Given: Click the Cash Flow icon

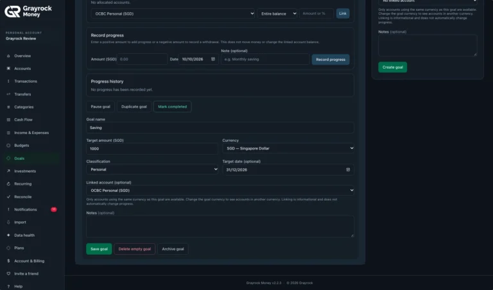Looking at the screenshot, I should (8, 120).
